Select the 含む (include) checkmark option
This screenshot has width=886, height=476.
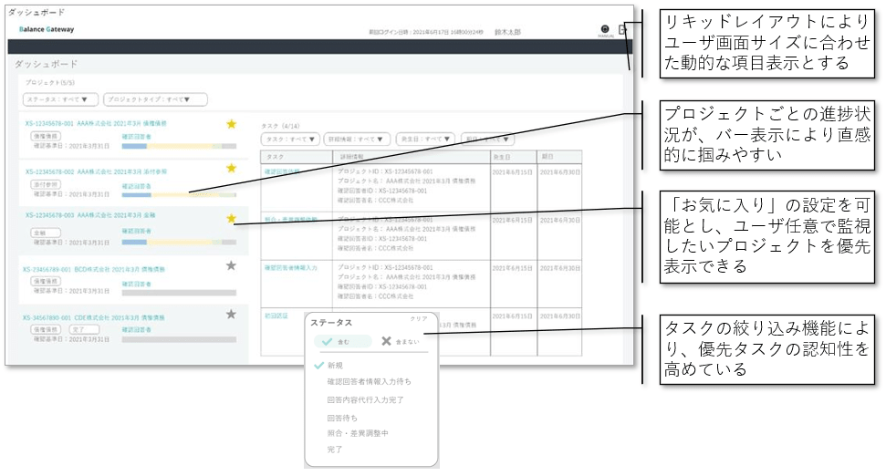click(334, 341)
